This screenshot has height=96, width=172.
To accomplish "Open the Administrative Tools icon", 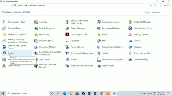I will click(4, 22).
